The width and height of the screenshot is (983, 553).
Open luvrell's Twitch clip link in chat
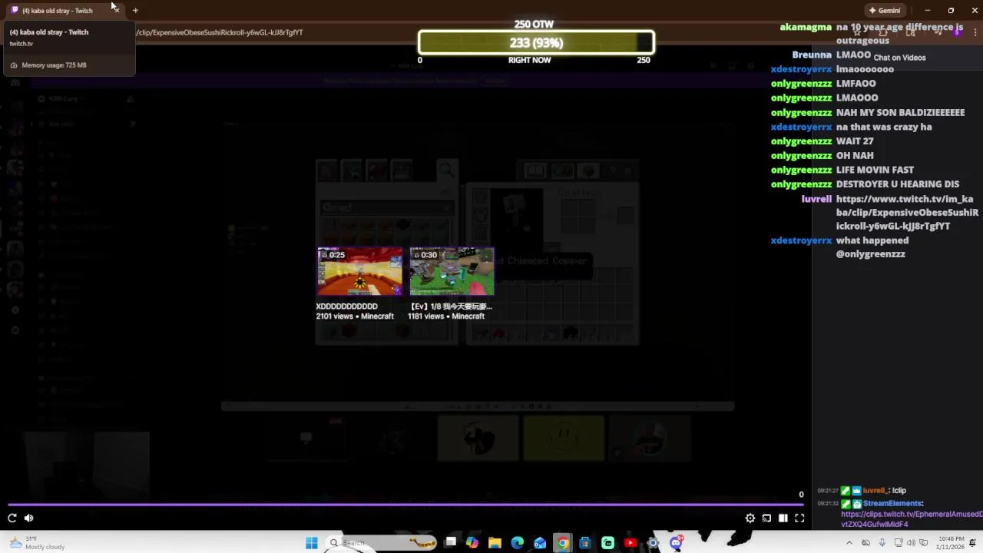[907, 213]
